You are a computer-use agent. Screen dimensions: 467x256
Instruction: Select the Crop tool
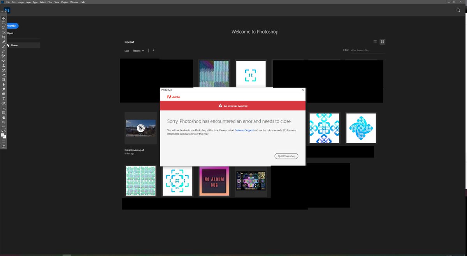coord(4,37)
